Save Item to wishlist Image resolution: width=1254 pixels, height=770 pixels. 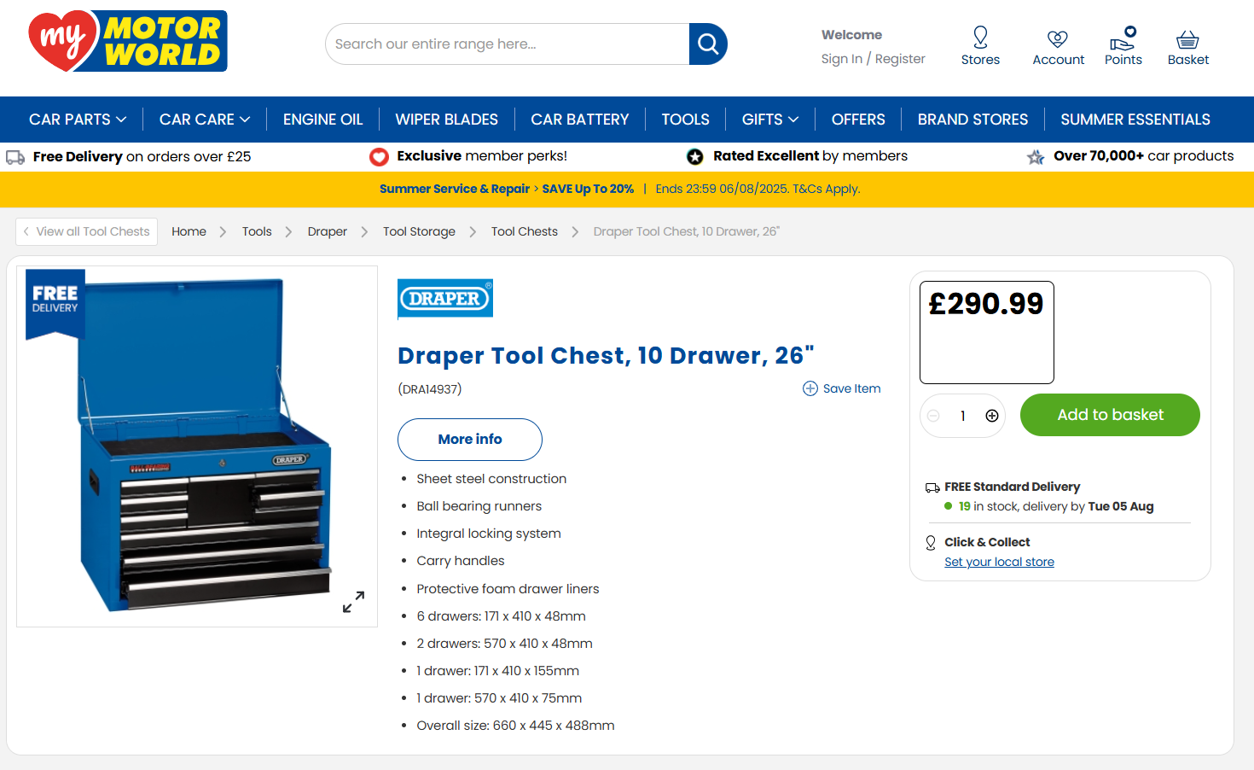click(x=841, y=388)
